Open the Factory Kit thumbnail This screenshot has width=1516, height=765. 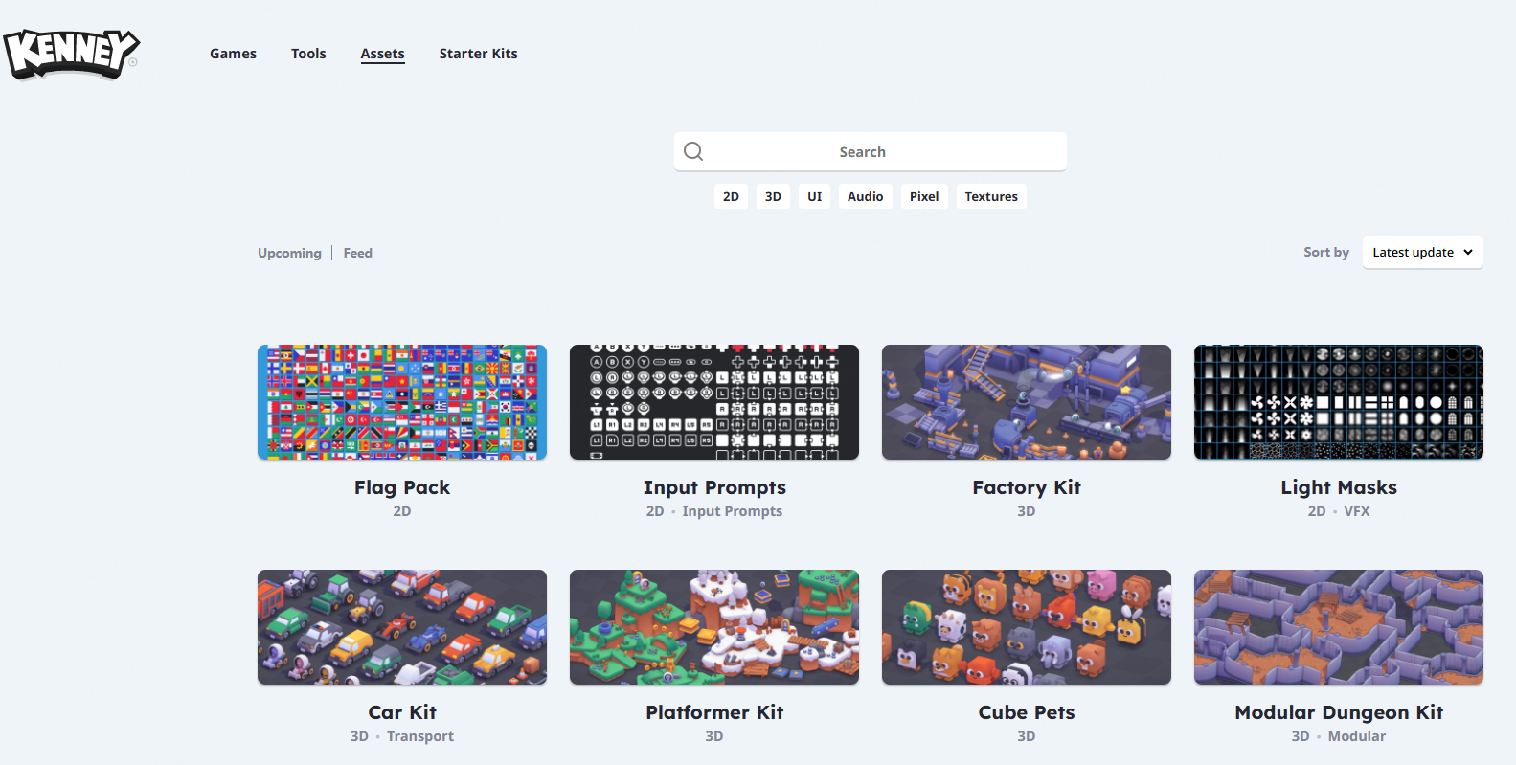pyautogui.click(x=1027, y=402)
